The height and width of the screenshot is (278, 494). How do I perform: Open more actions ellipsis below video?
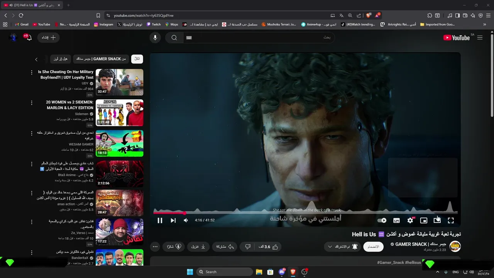155,247
